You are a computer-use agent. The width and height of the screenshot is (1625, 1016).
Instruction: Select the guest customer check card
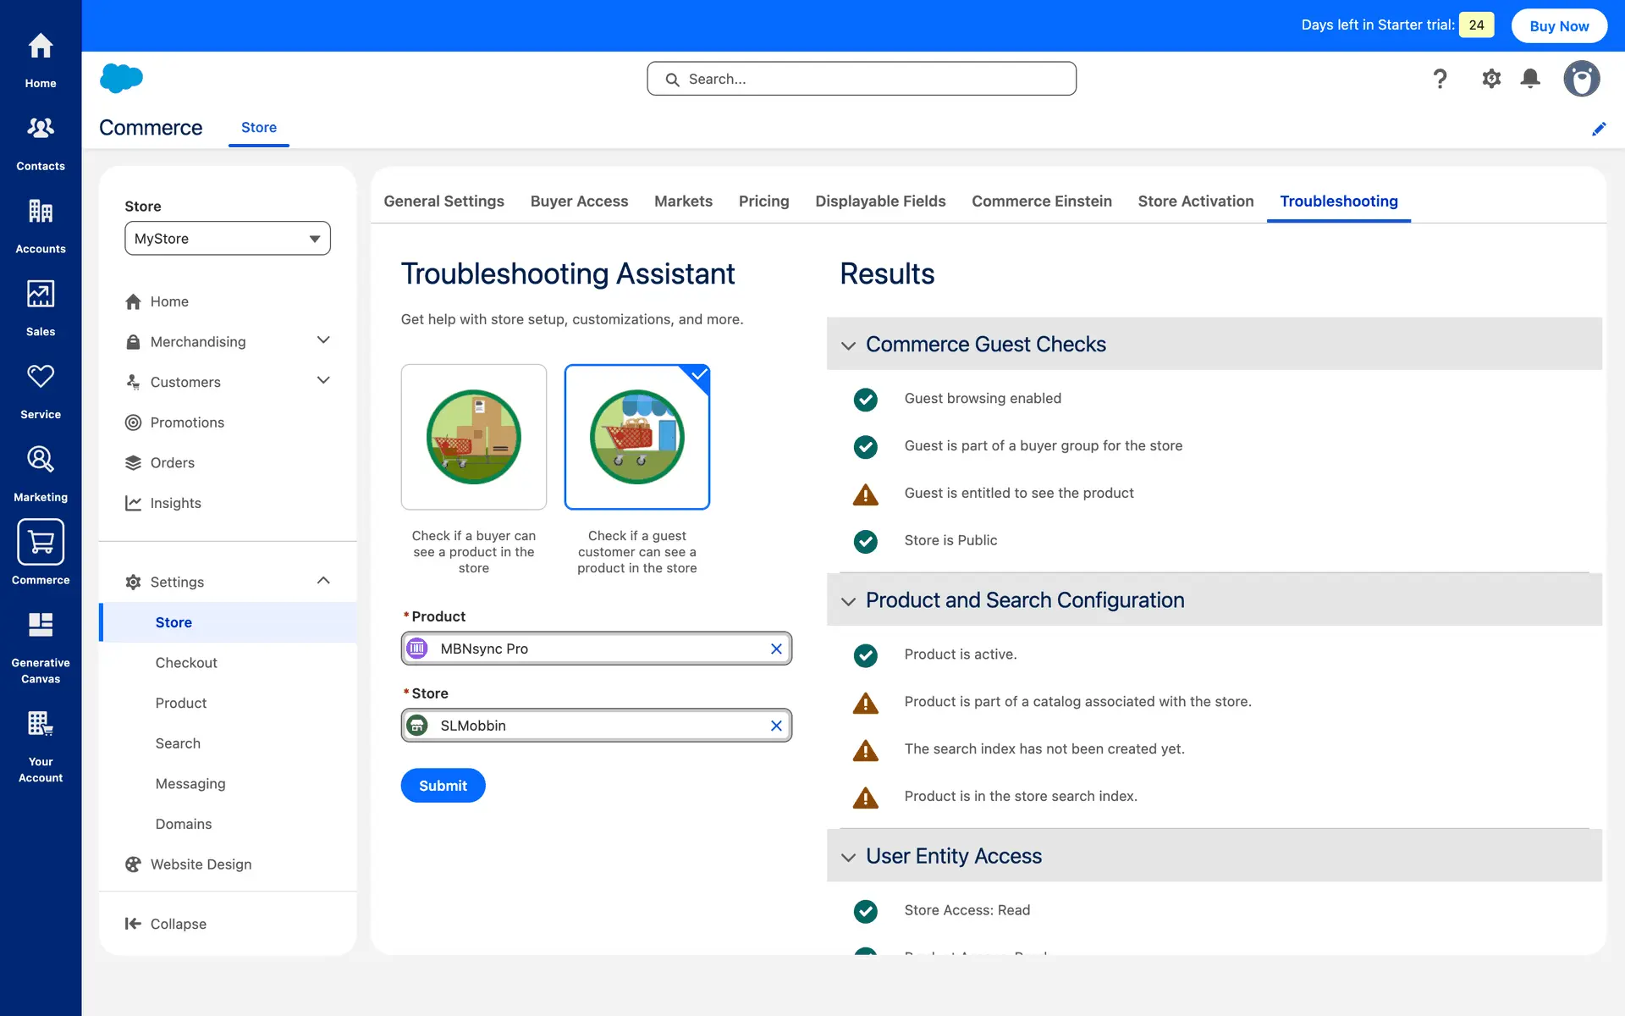tap(636, 437)
